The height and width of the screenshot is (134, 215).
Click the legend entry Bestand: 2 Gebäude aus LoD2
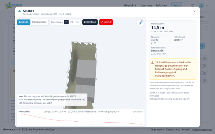[35, 103]
